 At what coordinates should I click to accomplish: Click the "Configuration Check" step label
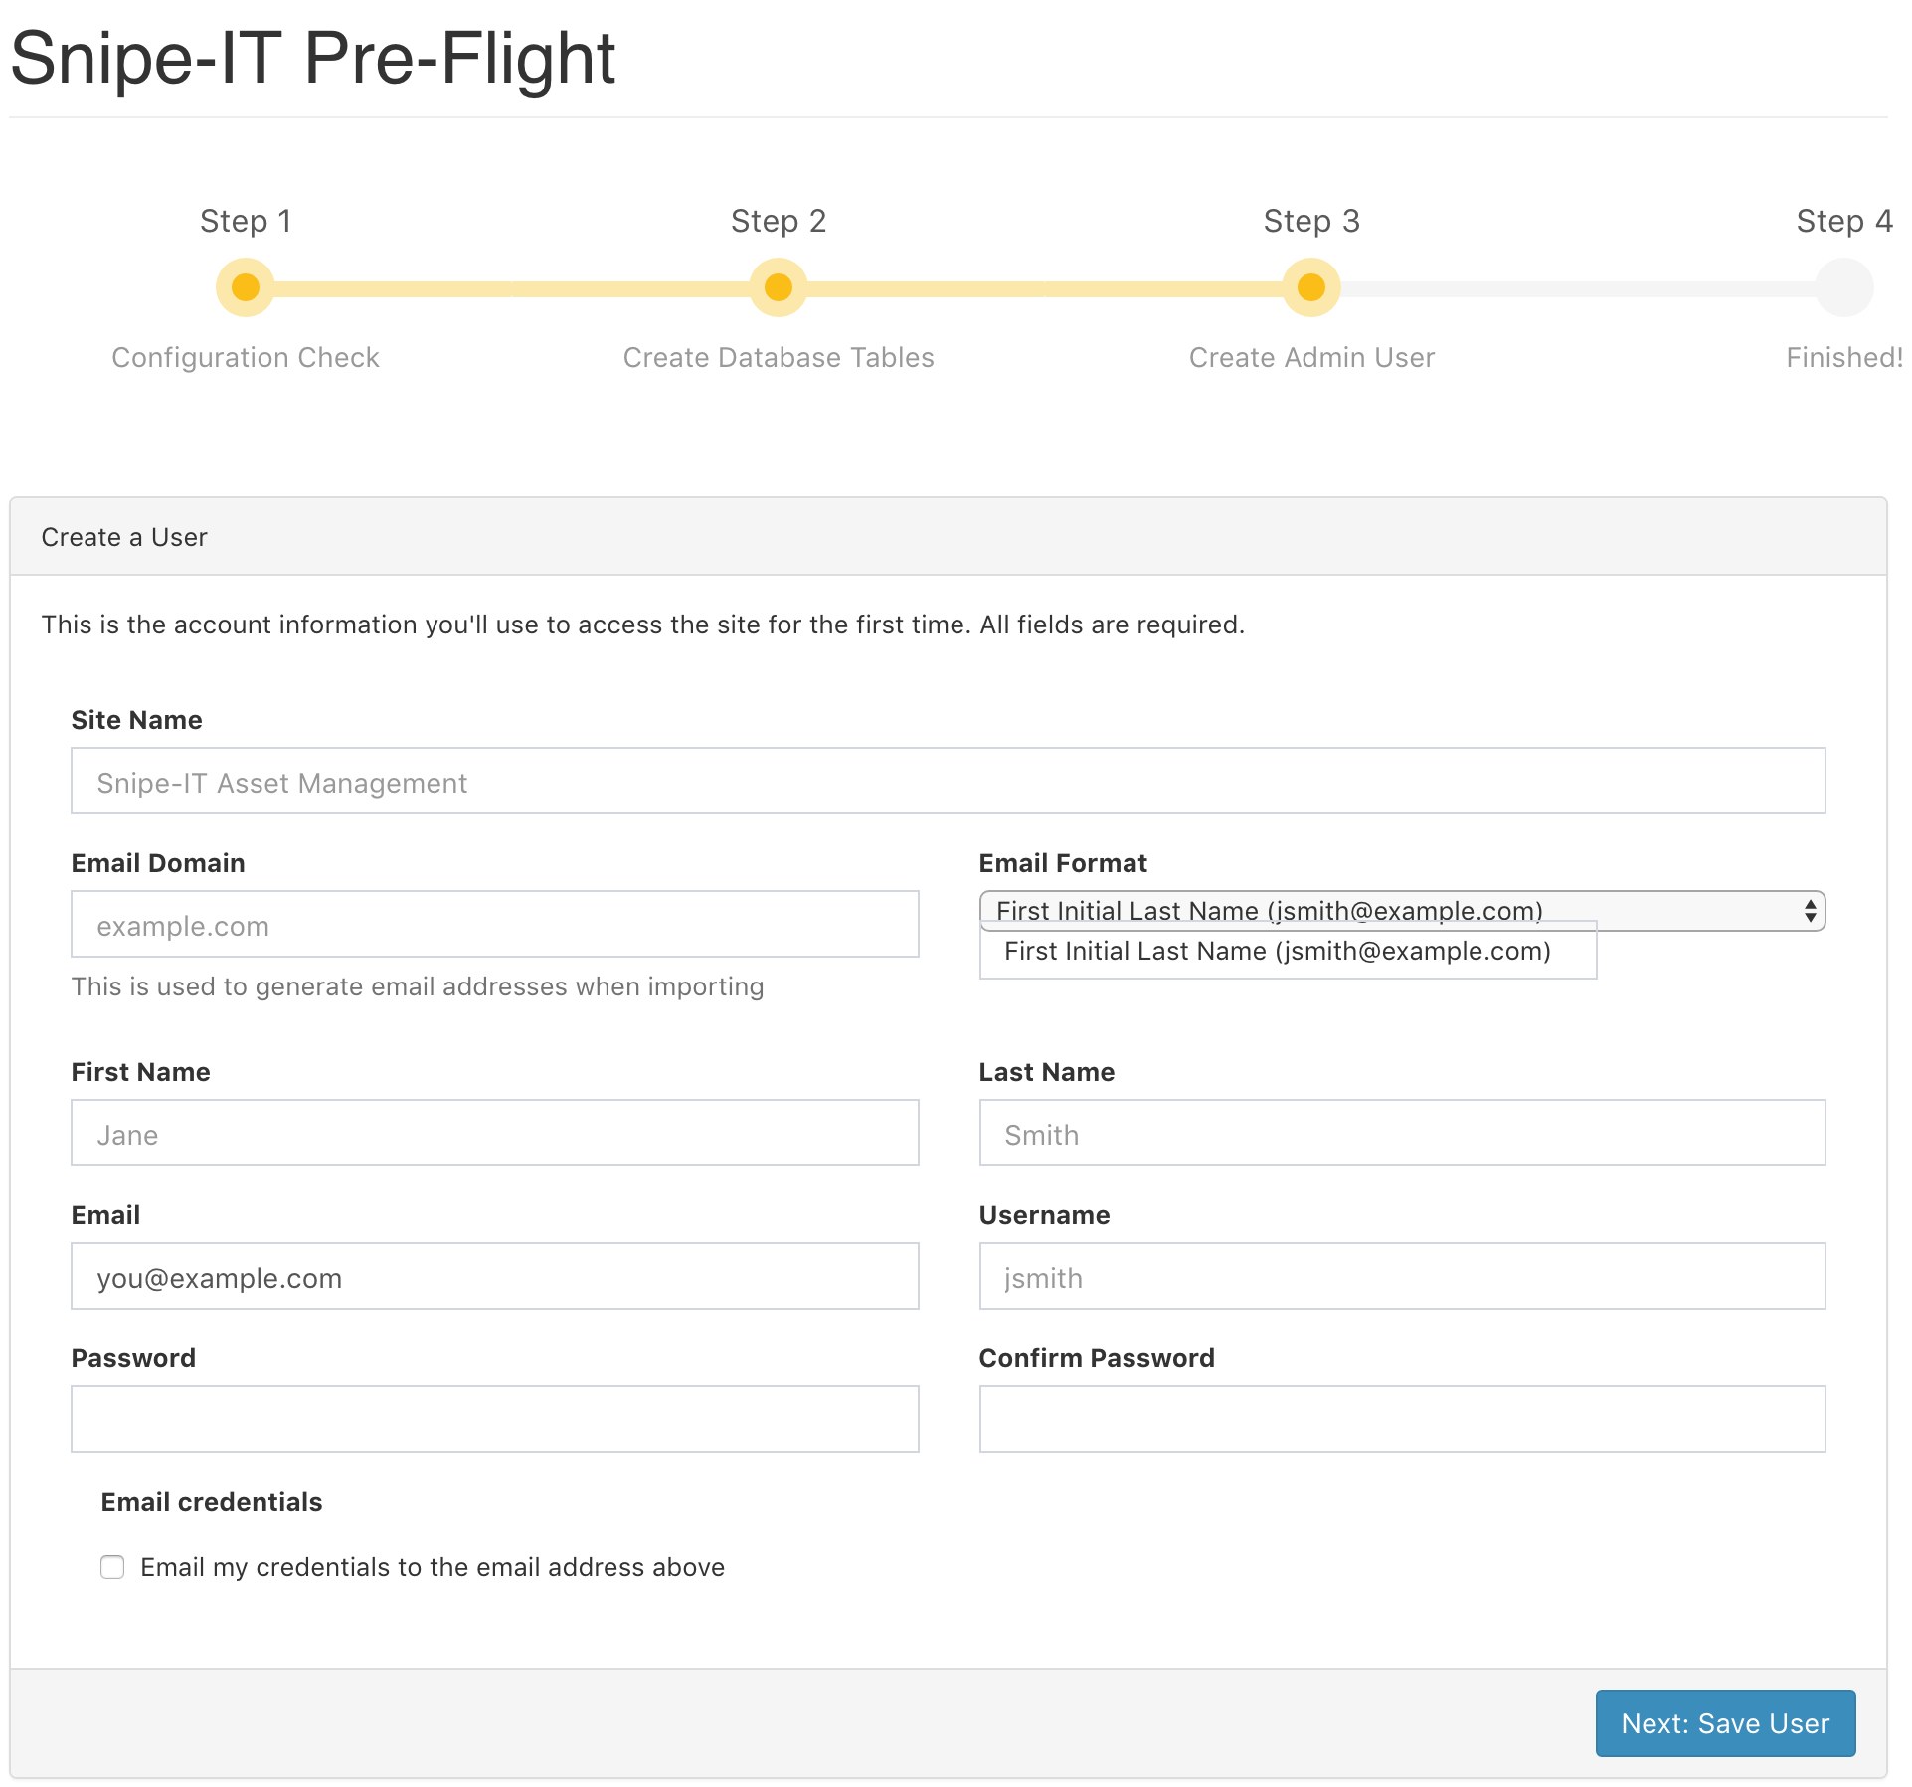[x=246, y=358]
